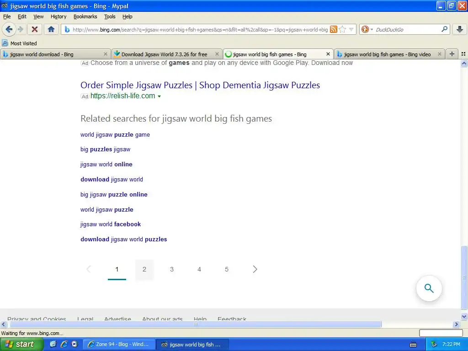Screen dimensions: 468x351
Task: Open the Home page icon
Action: pyautogui.click(x=51, y=29)
